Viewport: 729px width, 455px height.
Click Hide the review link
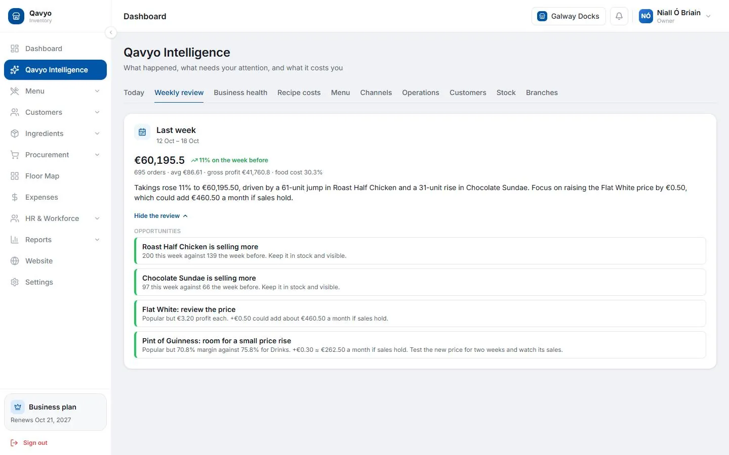click(161, 216)
